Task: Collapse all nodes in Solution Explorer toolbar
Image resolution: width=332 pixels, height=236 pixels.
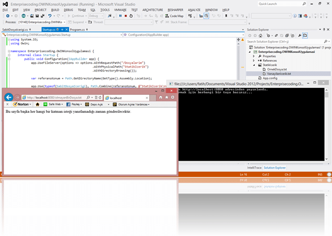Action: [287, 36]
